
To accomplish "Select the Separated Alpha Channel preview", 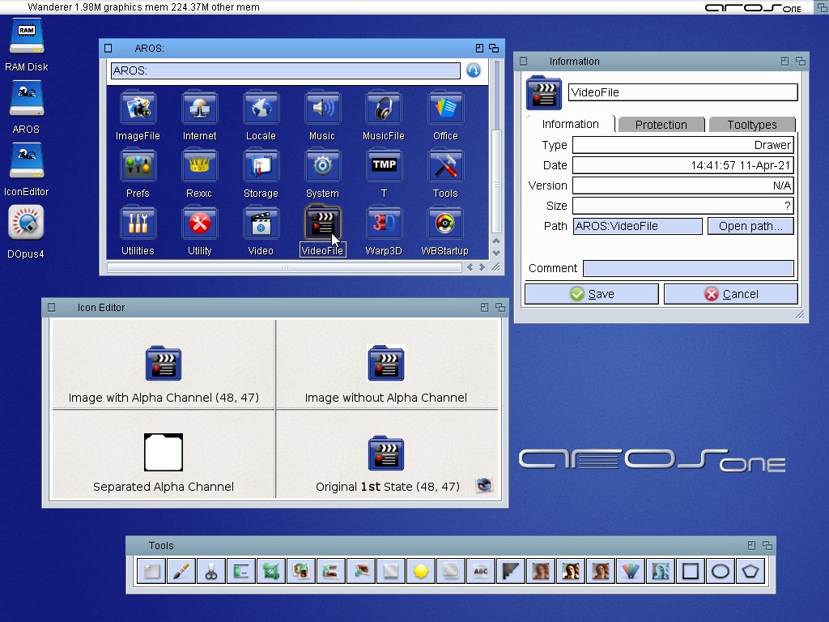I will point(164,454).
